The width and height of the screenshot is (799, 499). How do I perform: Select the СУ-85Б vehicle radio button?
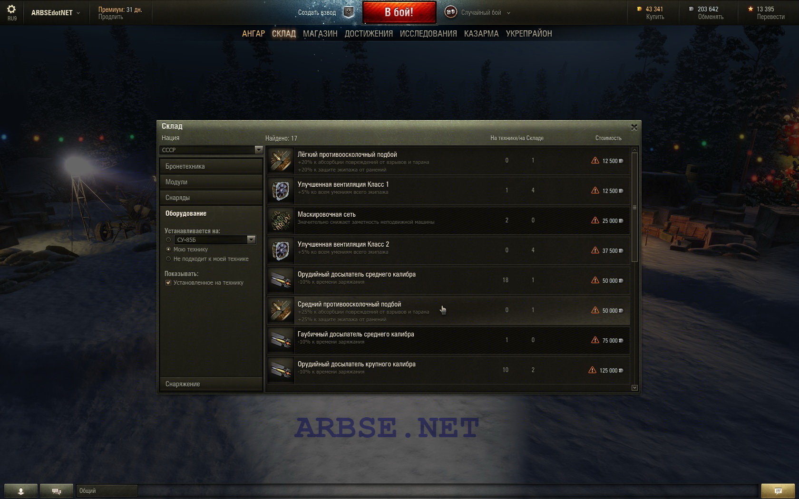168,240
